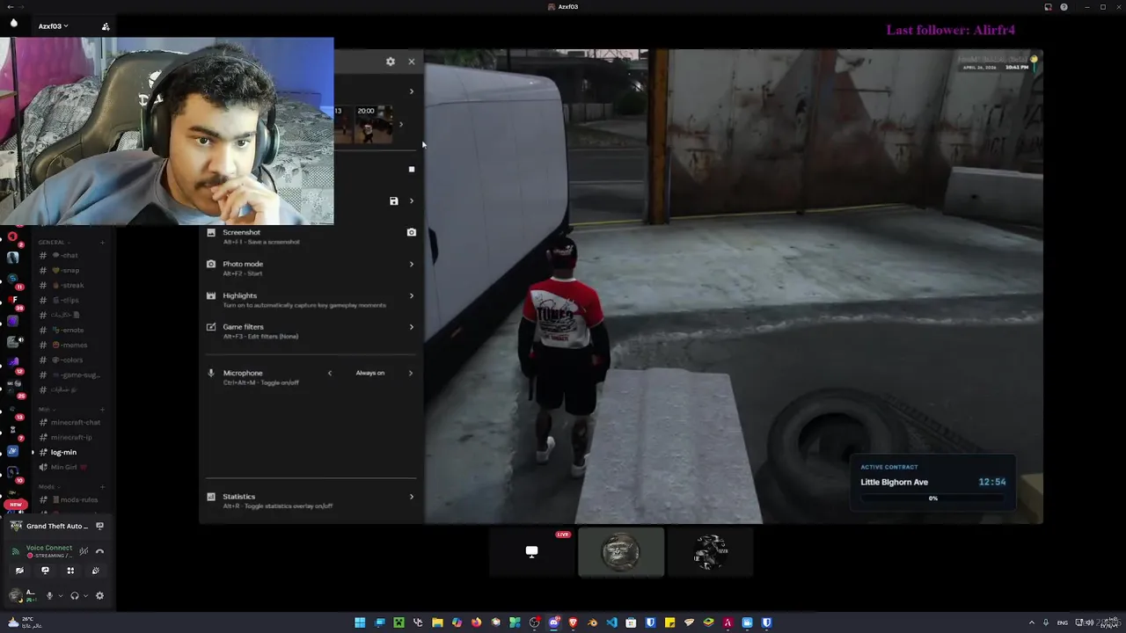
Task: Click the share screen icon in voice panel
Action: (45, 571)
